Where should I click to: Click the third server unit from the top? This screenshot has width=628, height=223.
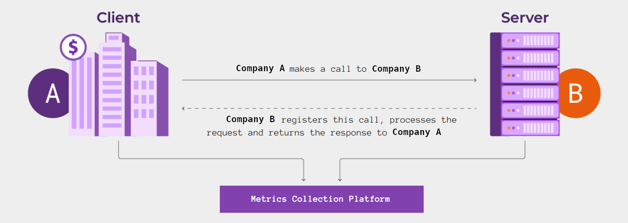pos(530,76)
